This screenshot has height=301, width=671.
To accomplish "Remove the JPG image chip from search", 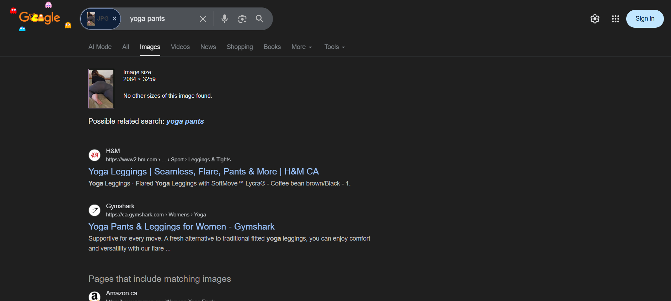I will tap(114, 18).
